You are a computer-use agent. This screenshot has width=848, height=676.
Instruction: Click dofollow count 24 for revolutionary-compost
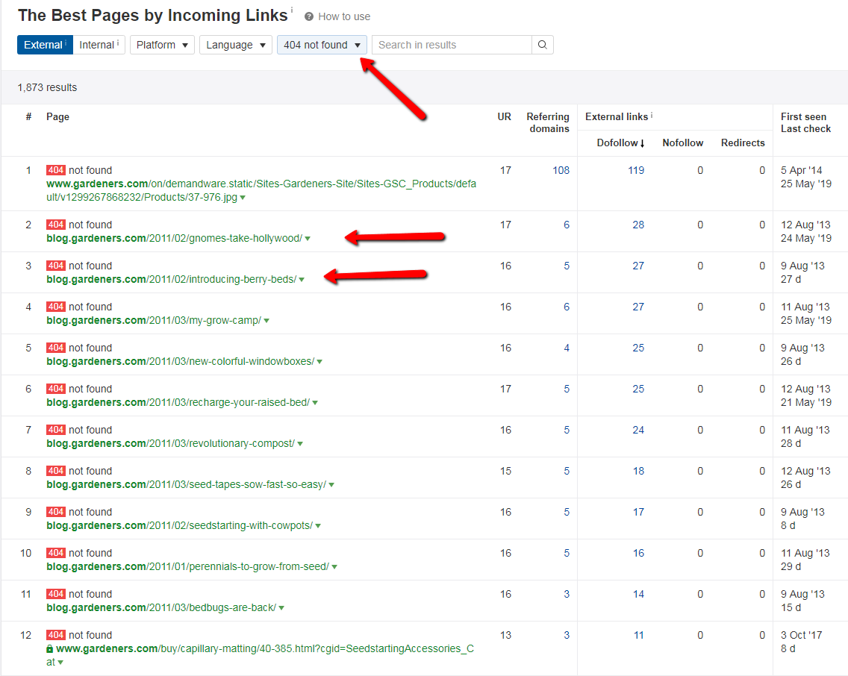[638, 430]
